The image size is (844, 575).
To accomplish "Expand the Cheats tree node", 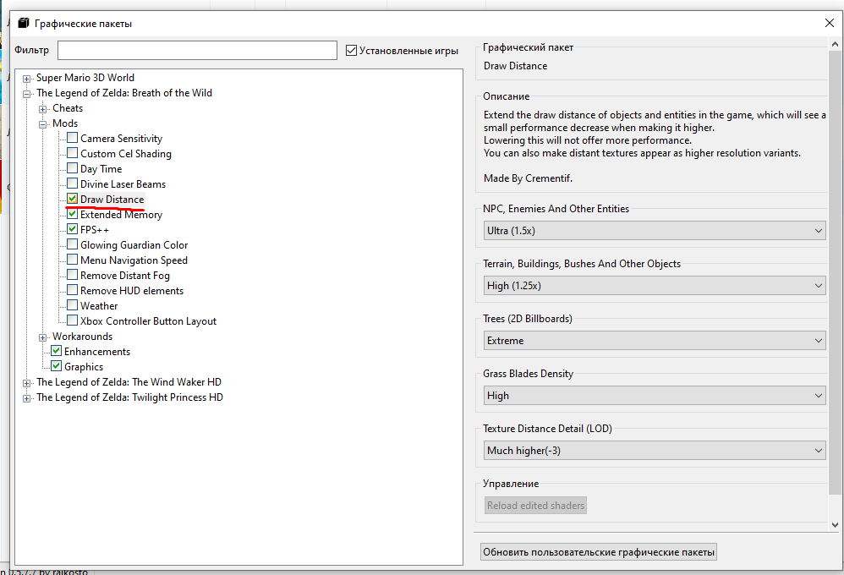I will tap(42, 109).
